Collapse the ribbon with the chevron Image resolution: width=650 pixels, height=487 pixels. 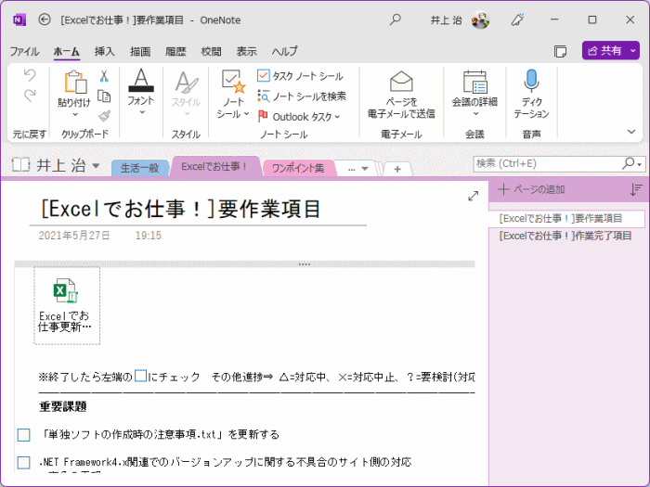(x=630, y=132)
